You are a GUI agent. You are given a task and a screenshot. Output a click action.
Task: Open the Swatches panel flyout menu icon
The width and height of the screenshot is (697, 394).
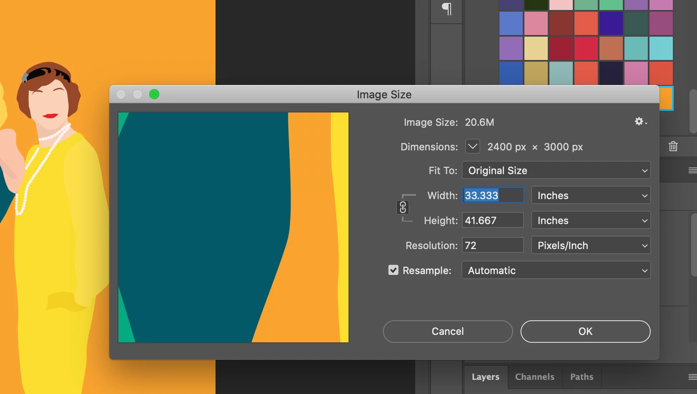[x=692, y=170]
